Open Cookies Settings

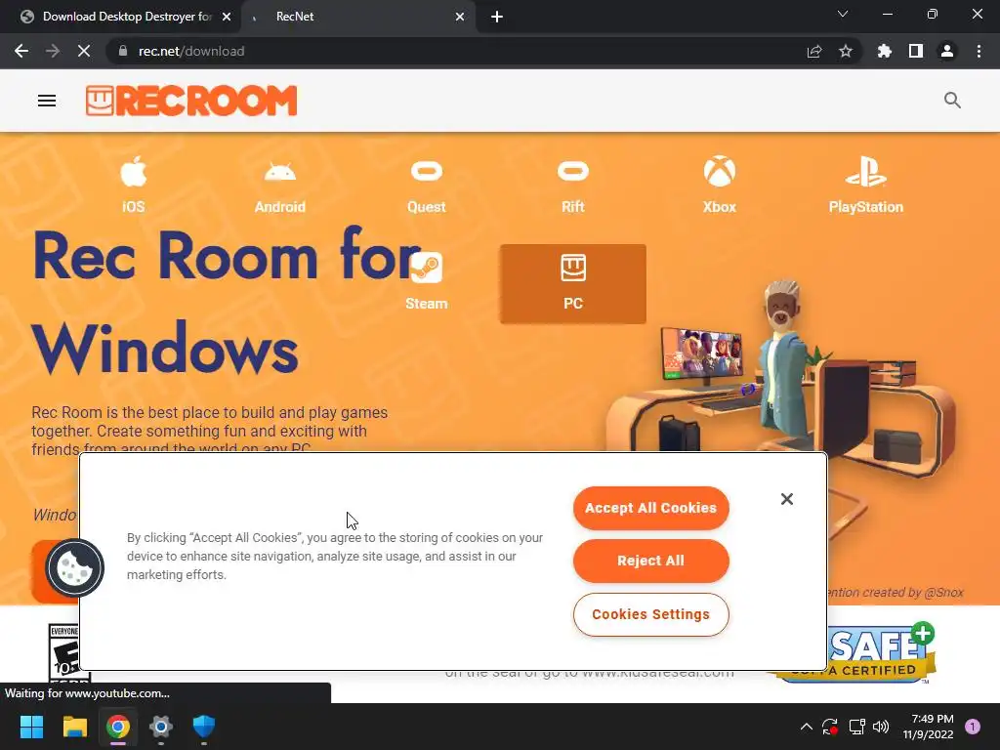coord(650,615)
